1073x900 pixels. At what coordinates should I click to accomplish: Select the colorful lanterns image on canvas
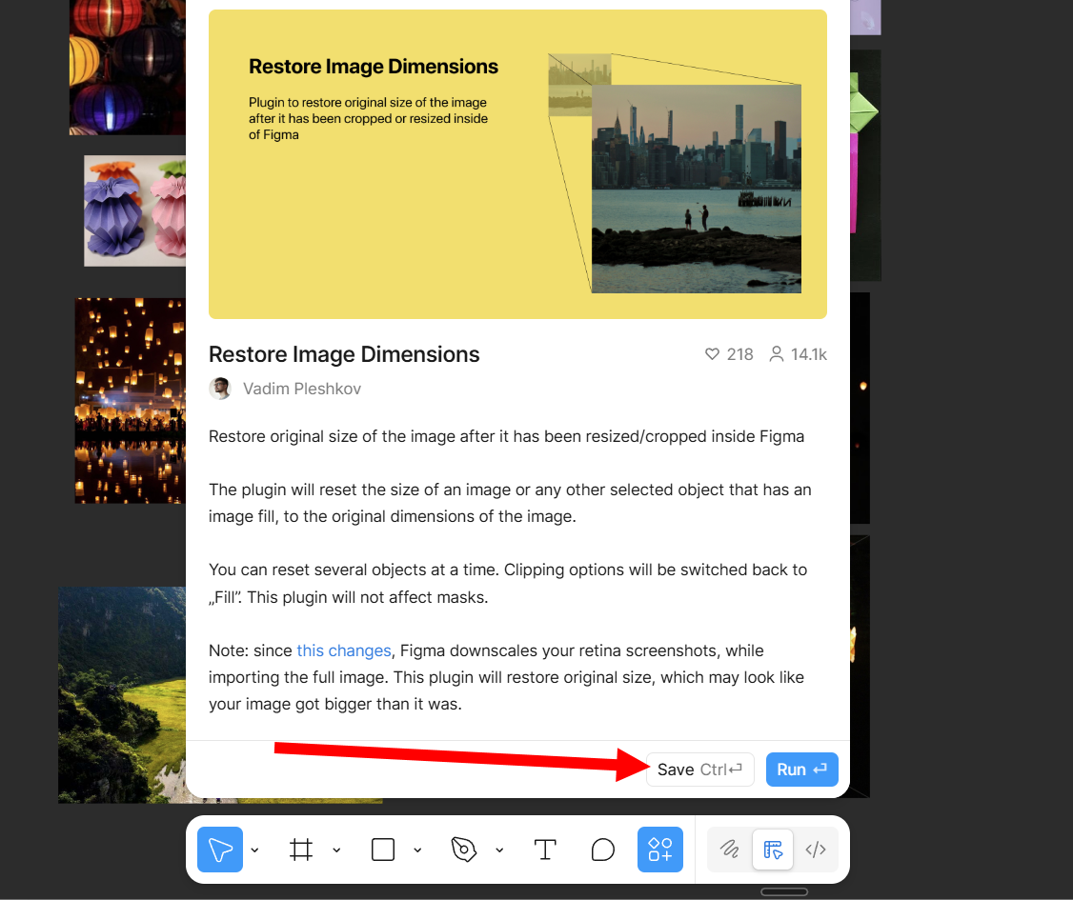pos(128,67)
